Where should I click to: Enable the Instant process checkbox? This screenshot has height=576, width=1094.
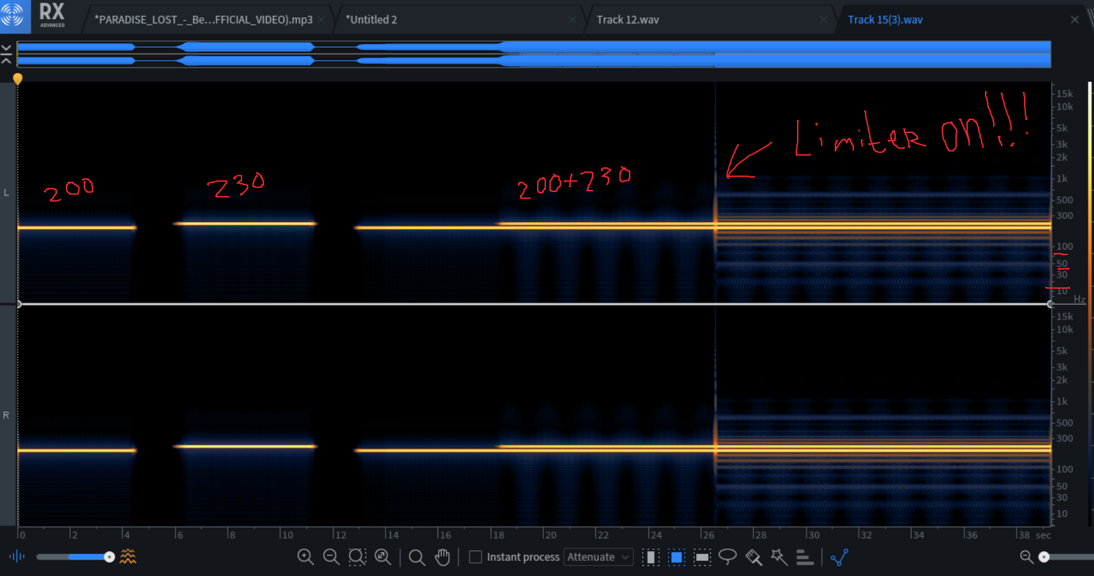[475, 557]
